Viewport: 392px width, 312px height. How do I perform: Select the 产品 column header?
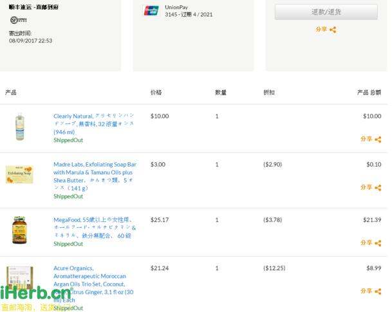pos(11,93)
